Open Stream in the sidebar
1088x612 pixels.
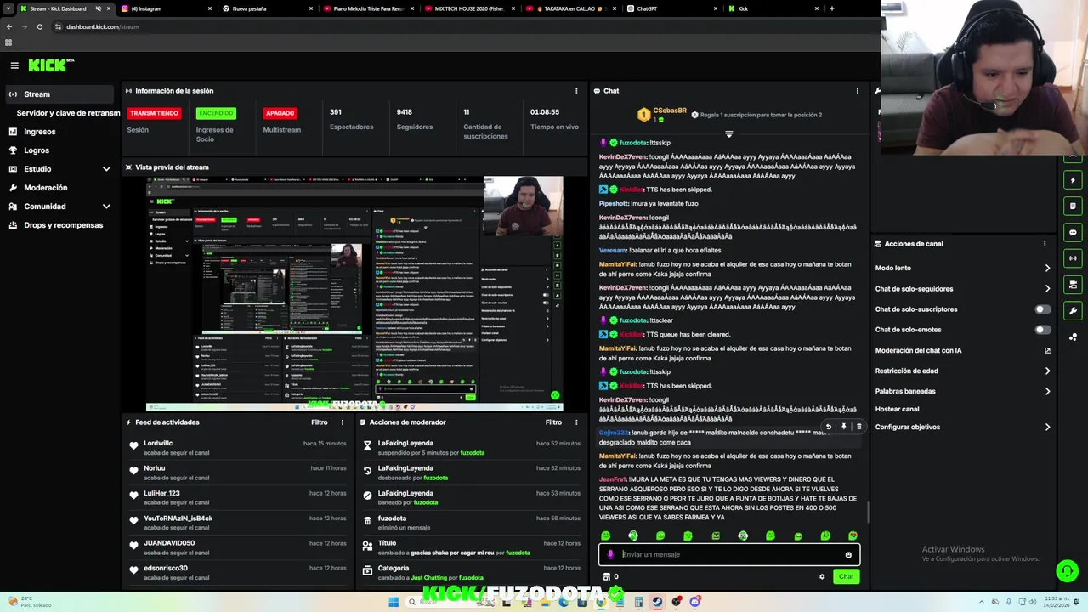[59, 94]
